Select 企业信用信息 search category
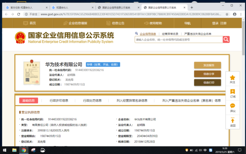This screenshot has width=246, height=154. point(148,34)
